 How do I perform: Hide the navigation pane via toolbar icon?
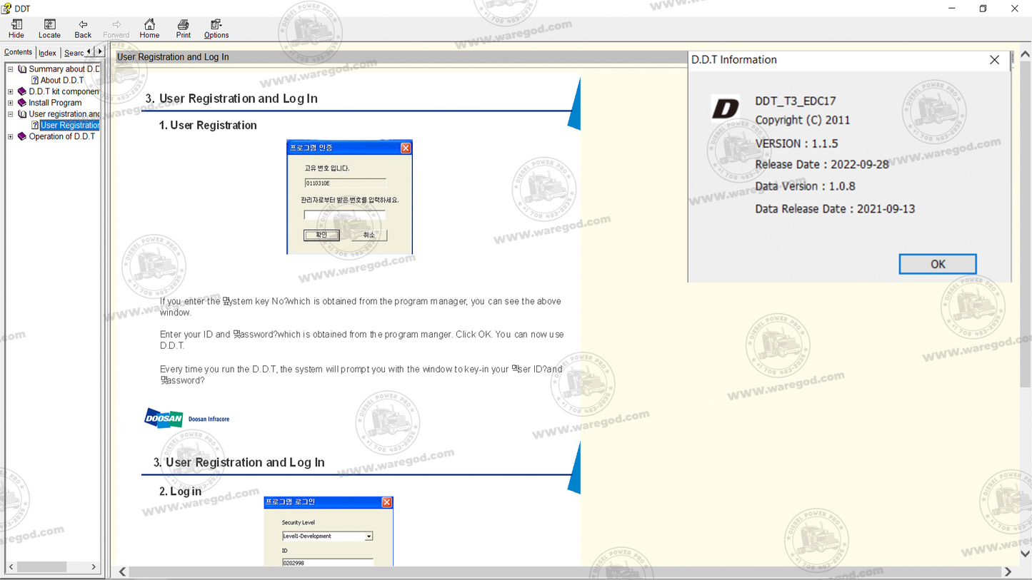16,29
